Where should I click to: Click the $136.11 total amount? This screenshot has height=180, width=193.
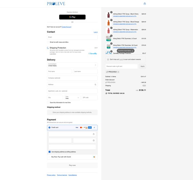[x=142, y=90]
